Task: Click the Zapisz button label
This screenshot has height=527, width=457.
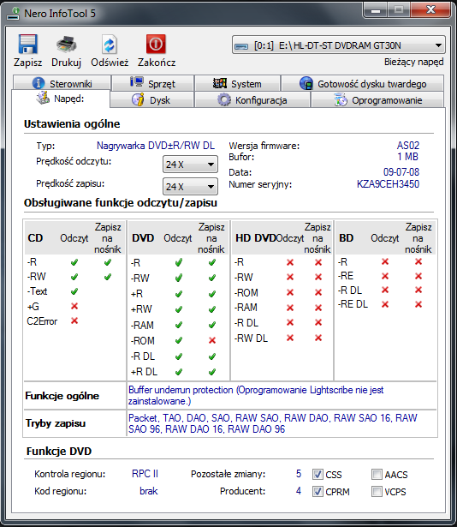Action: click(x=28, y=63)
